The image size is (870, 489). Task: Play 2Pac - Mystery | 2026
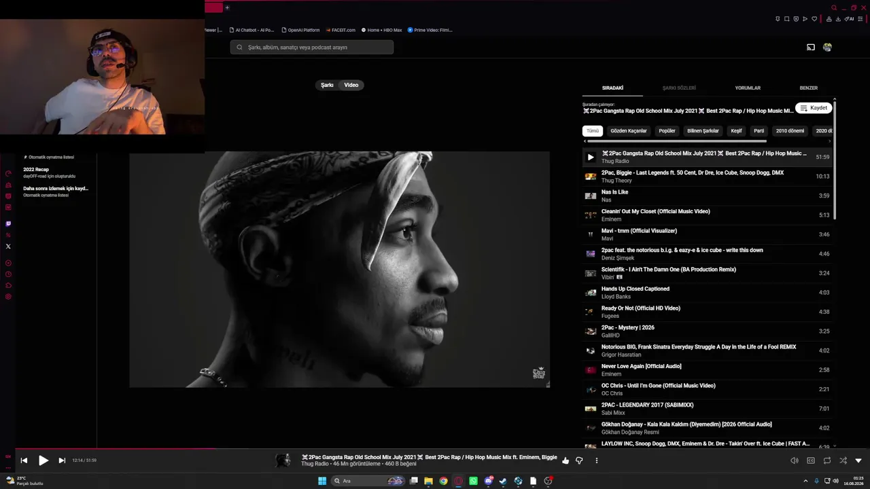pos(707,331)
